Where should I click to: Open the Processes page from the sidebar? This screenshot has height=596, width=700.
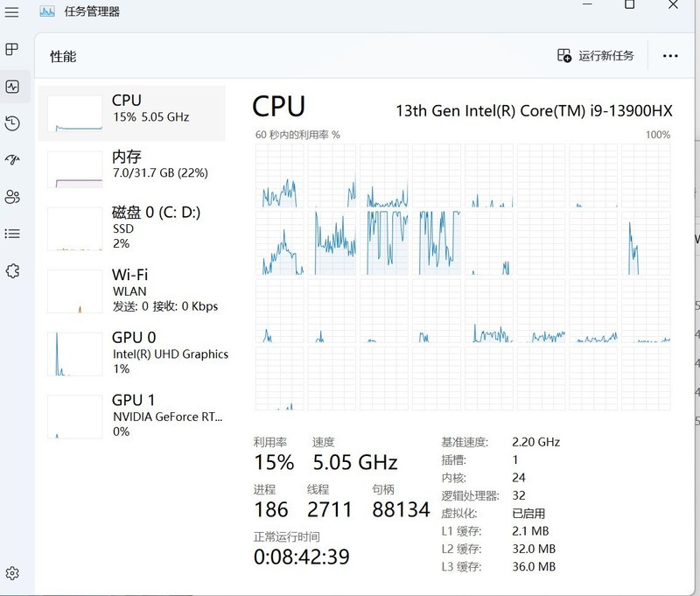(x=11, y=49)
